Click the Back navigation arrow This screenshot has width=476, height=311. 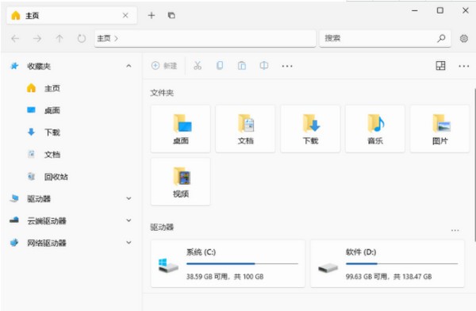click(x=15, y=39)
